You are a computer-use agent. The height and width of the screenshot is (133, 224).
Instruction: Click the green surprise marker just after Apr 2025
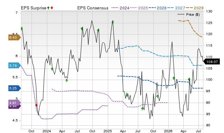coord(127,95)
